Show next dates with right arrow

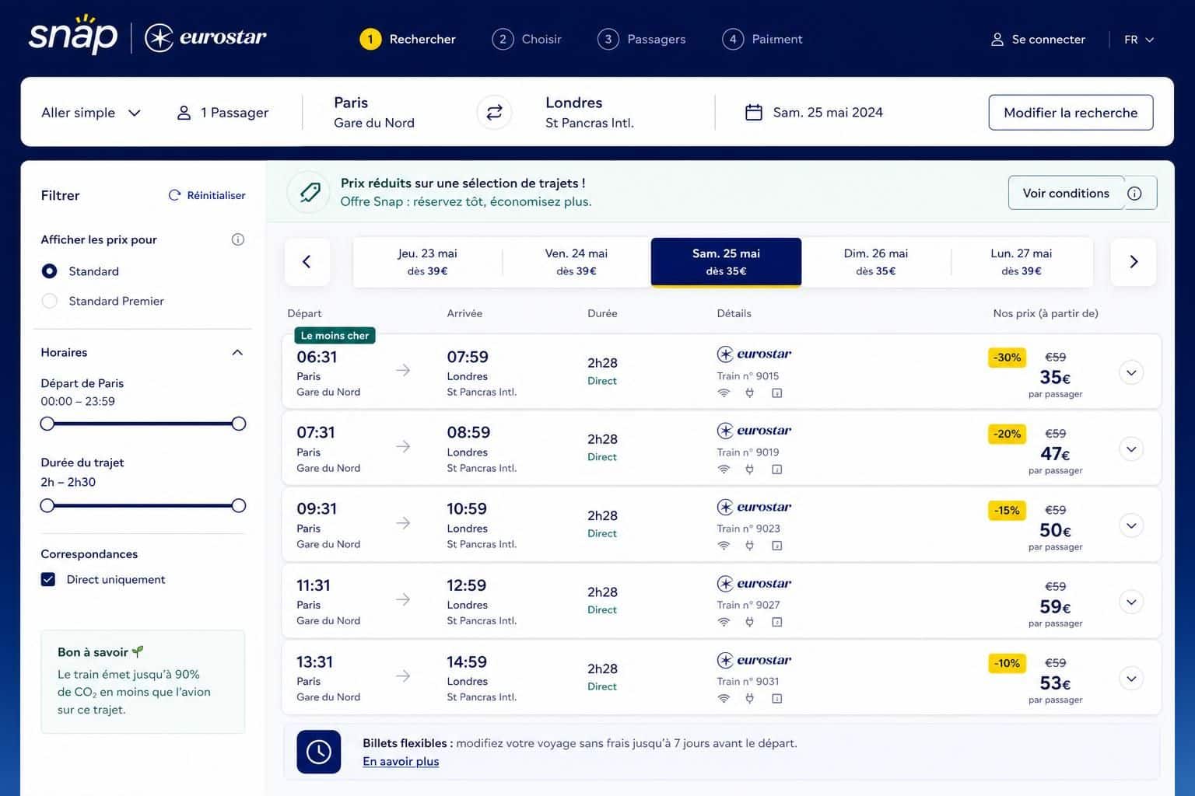pos(1134,262)
